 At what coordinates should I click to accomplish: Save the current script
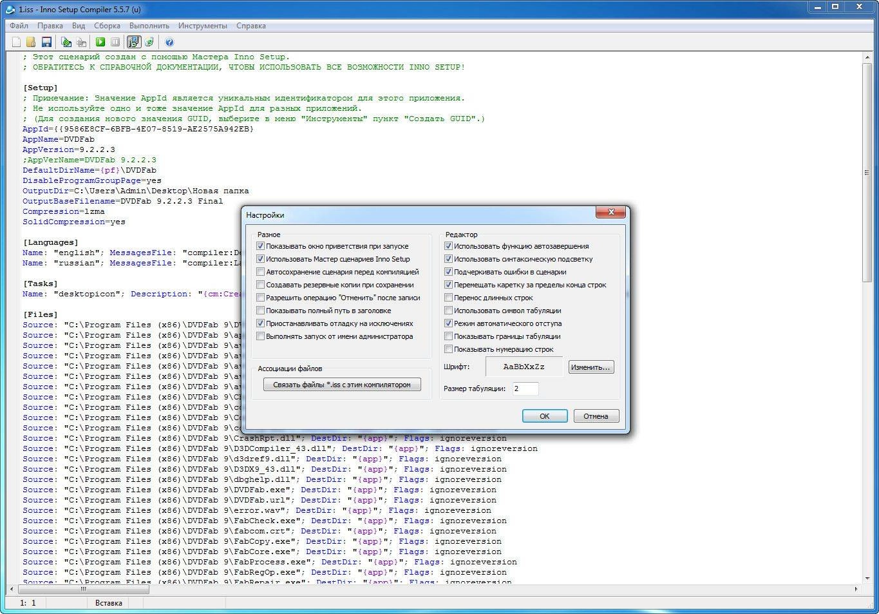(x=46, y=42)
